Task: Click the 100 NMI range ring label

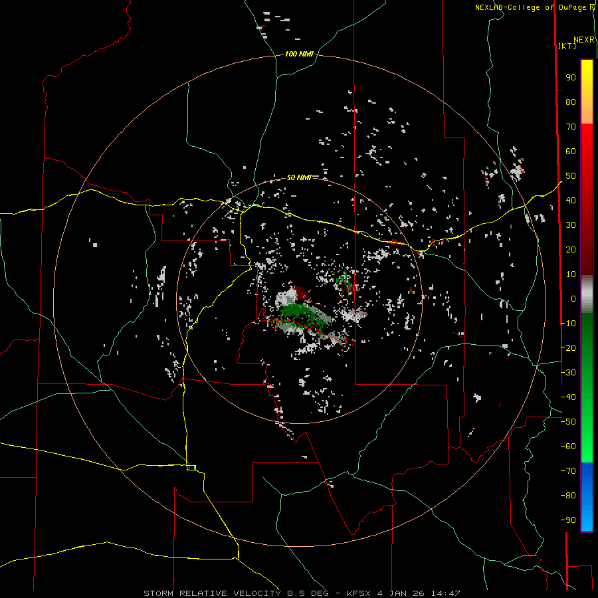Action: coord(299,54)
